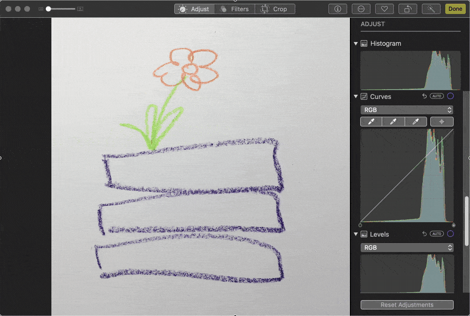
Task: Click the add point crosshair in Curves
Action: tap(442, 122)
